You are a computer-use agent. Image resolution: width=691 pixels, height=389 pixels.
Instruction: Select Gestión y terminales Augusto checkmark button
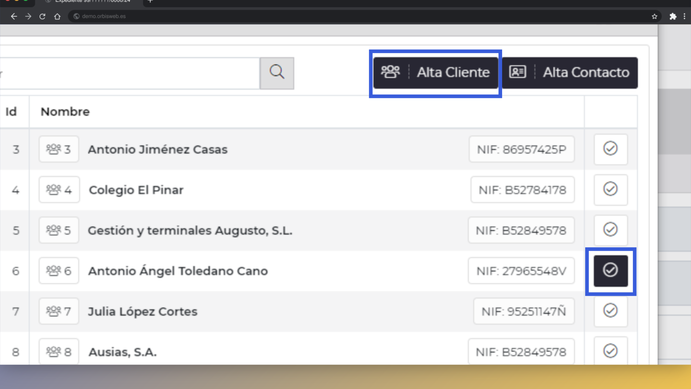[610, 230]
